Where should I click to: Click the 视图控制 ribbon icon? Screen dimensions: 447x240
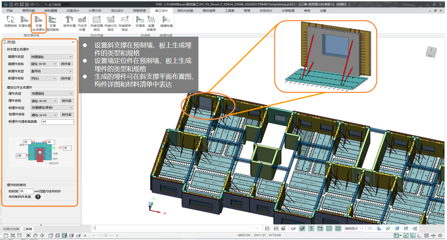pyautogui.click(x=10, y=20)
